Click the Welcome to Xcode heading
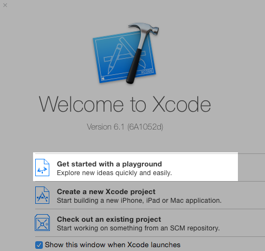265x251 pixels. coord(125,104)
